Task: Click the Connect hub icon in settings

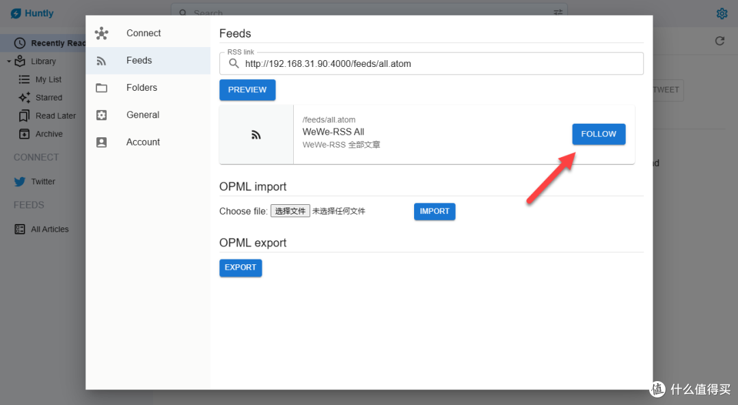Action: click(x=102, y=33)
